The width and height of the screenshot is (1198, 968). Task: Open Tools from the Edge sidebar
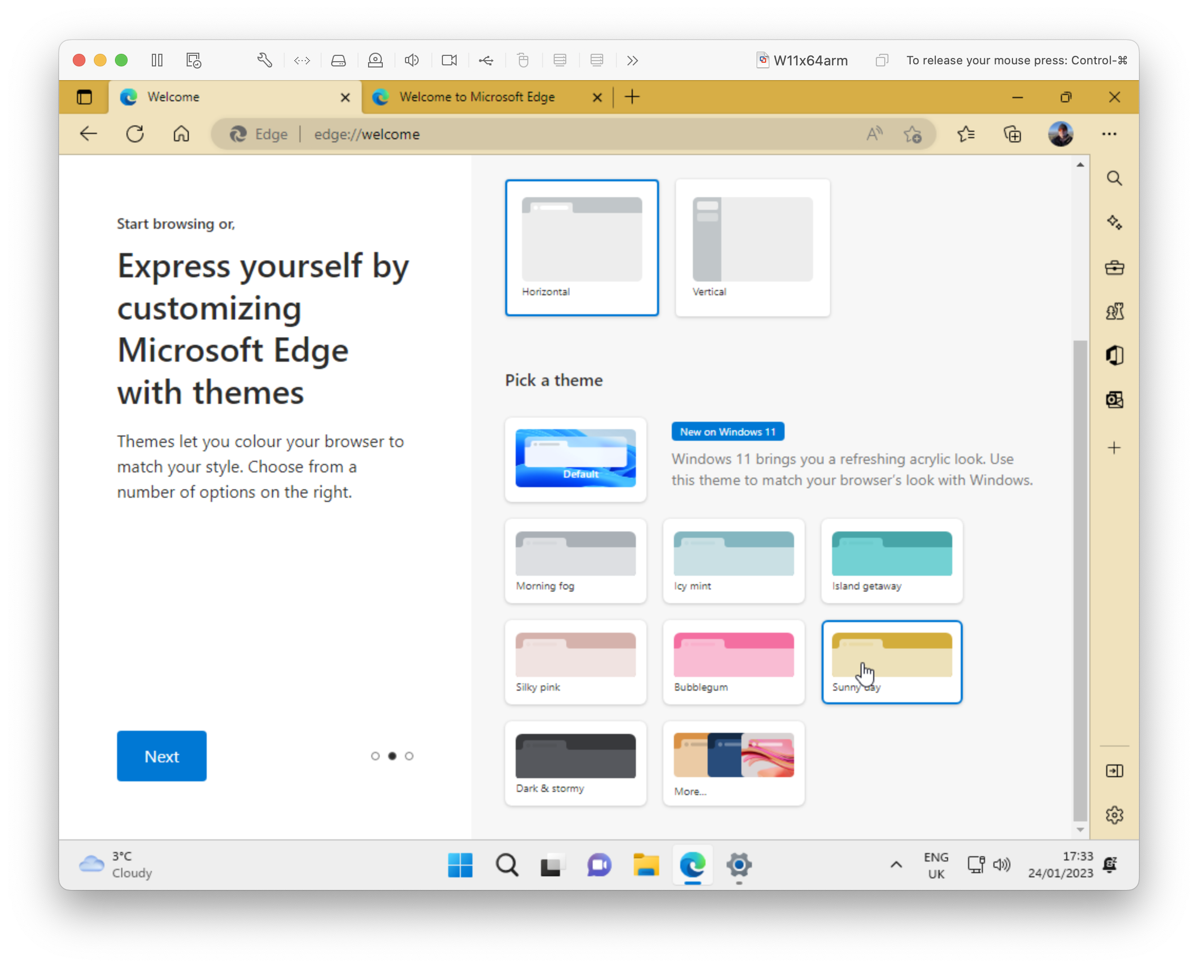pyautogui.click(x=1114, y=268)
